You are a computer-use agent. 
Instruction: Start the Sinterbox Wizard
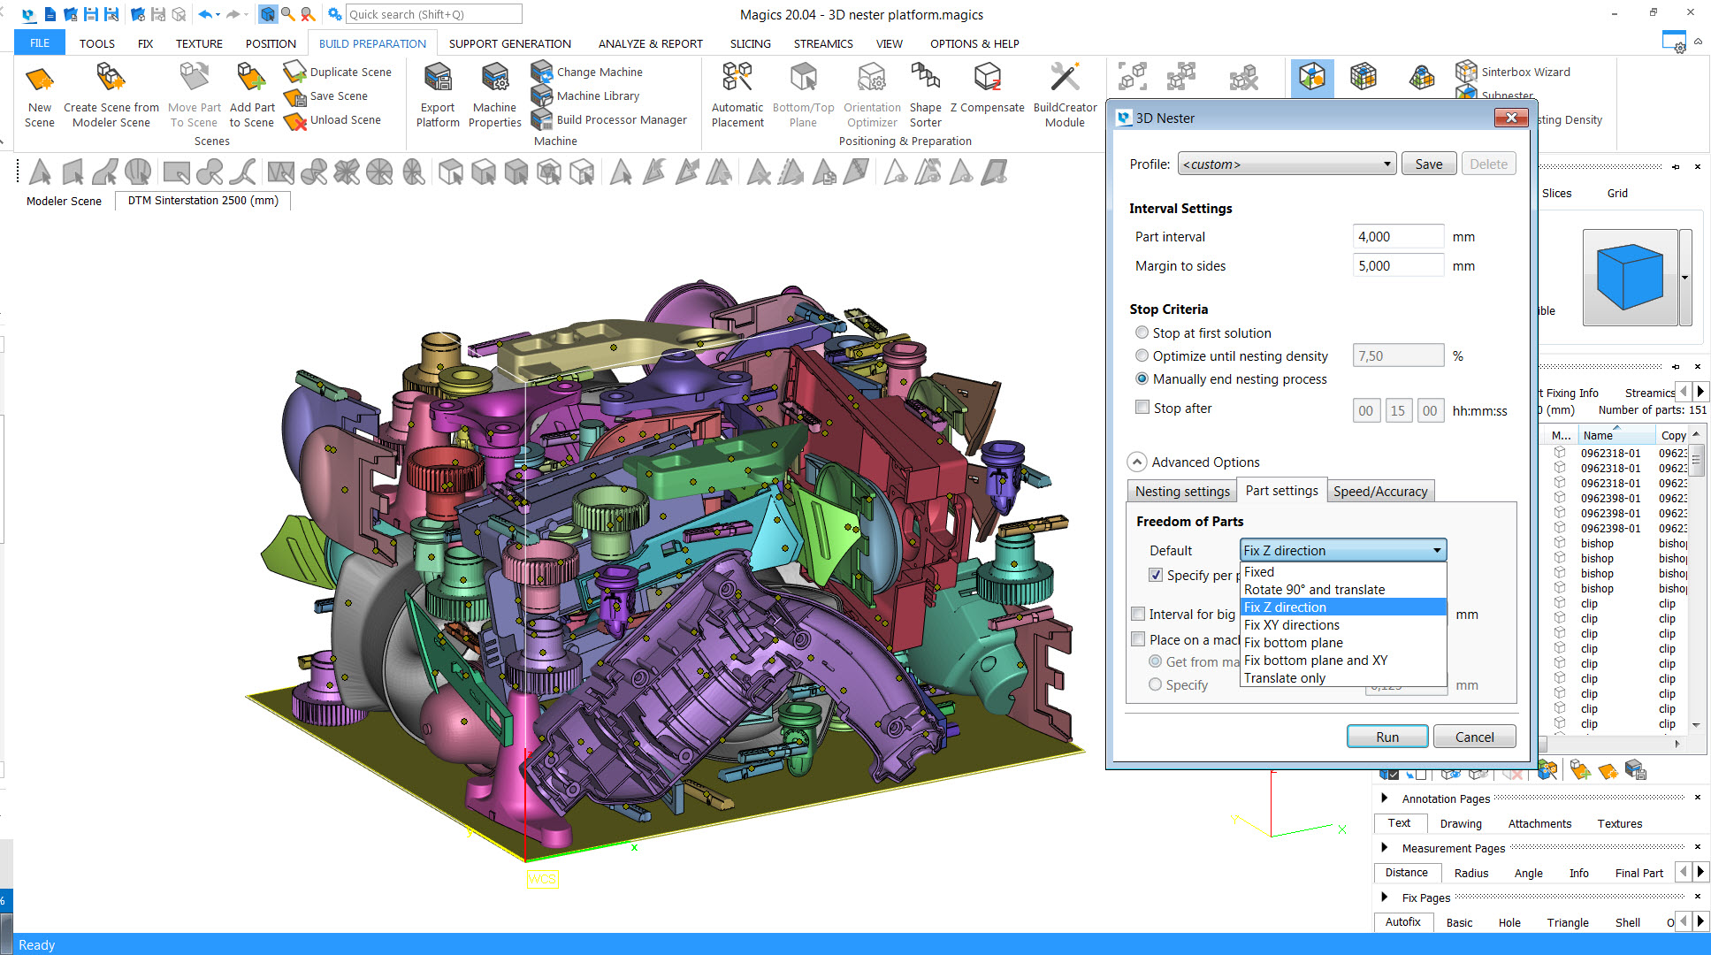(1518, 72)
